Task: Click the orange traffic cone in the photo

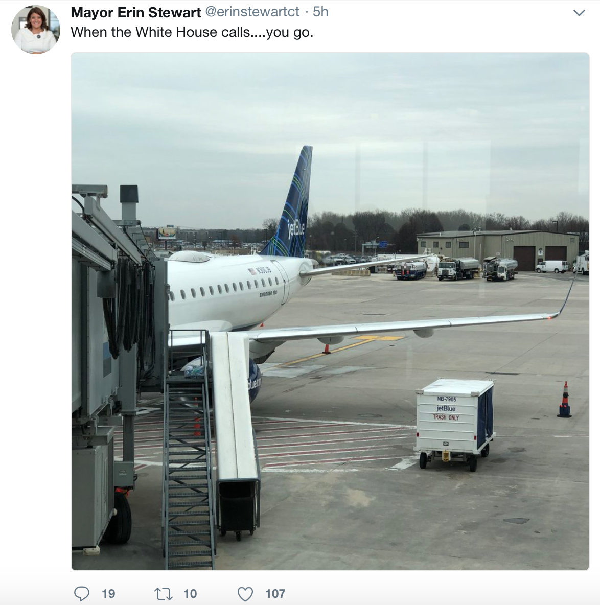Action: (x=564, y=400)
